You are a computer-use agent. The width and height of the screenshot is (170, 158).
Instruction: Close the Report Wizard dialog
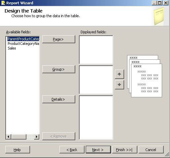coord(166,3)
